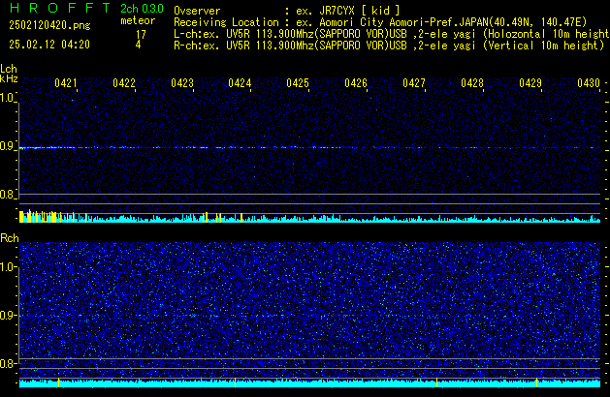The width and height of the screenshot is (610, 397).
Task: Select the 0421 time tick label
Action: click(65, 83)
